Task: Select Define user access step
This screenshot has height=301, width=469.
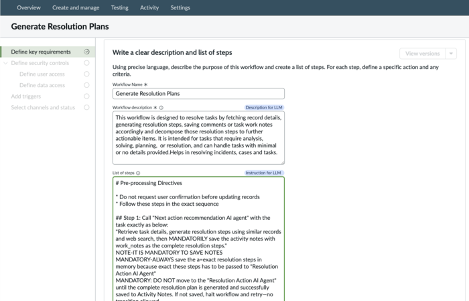Action: coord(42,74)
